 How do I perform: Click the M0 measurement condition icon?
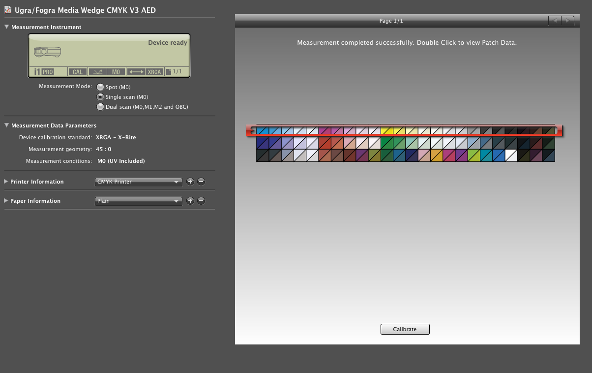pos(116,72)
